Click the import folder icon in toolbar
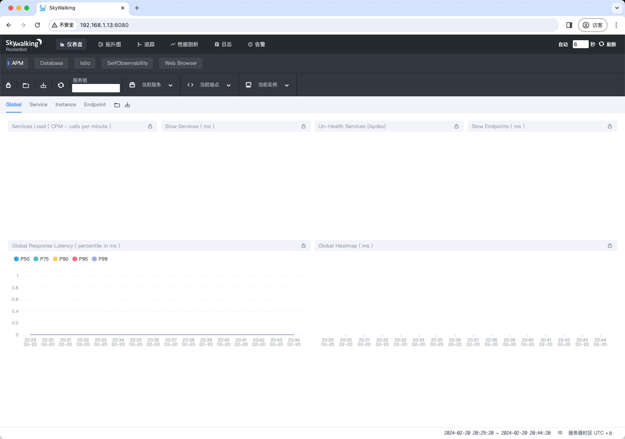The height and width of the screenshot is (439, 625). (26, 85)
